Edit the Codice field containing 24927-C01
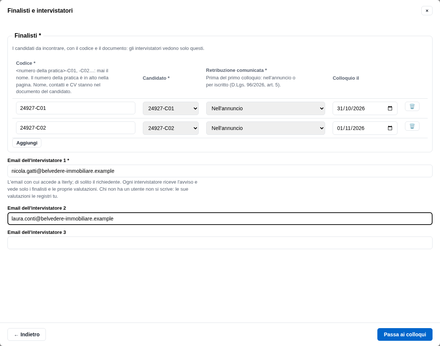 pyautogui.click(x=75, y=108)
